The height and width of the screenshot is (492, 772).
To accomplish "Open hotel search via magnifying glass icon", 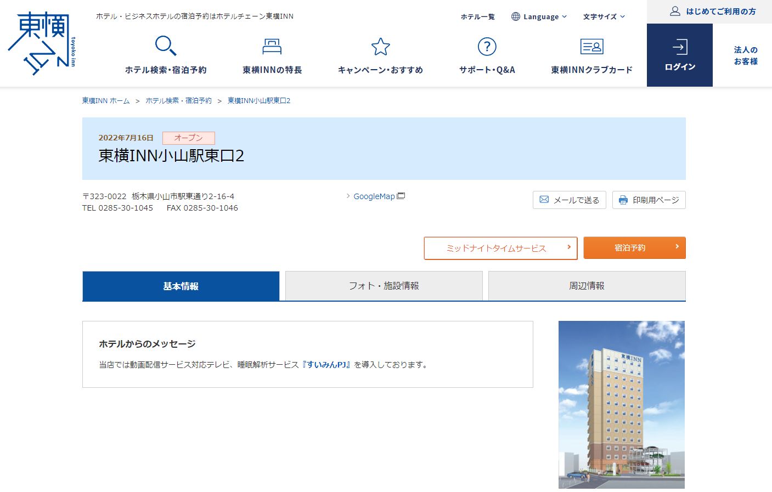I will [165, 46].
